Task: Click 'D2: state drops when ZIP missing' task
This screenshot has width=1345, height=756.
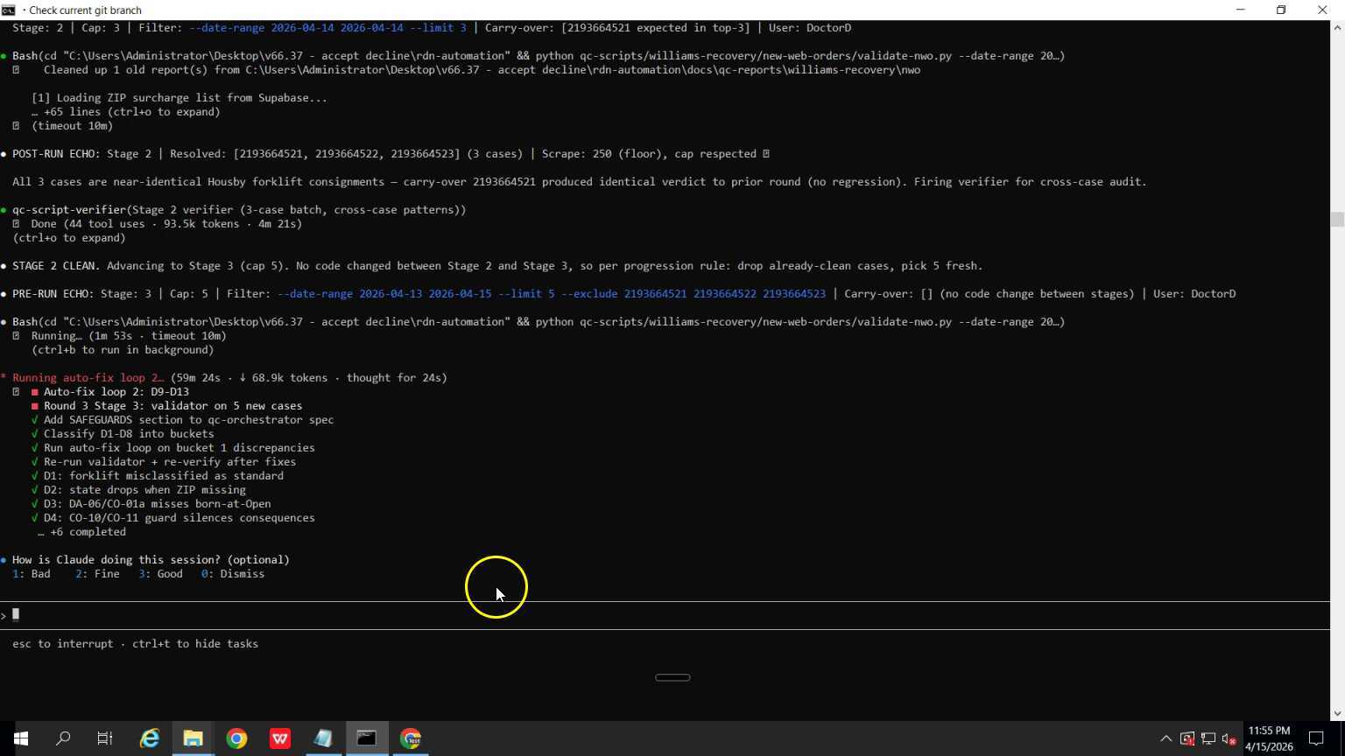Action: (x=144, y=490)
